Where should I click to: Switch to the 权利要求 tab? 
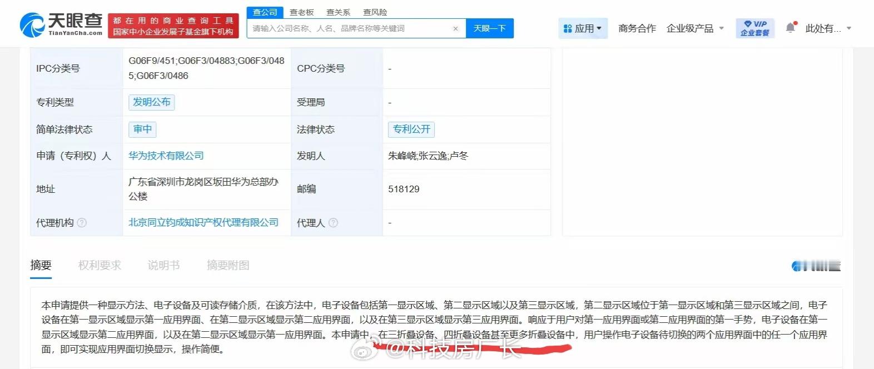100,266
